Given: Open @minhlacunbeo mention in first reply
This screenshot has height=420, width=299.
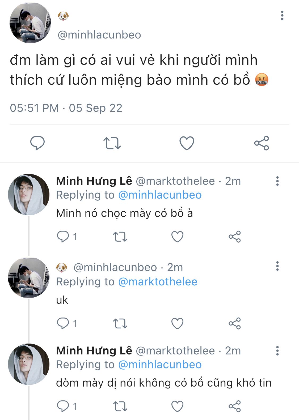Looking at the screenshot, I should click(160, 195).
